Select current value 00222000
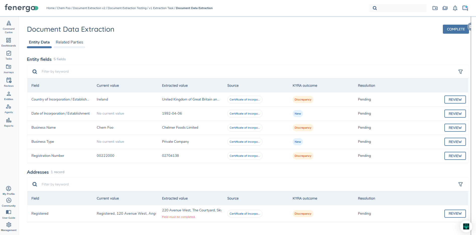Image resolution: width=476 pixels, height=235 pixels. [x=105, y=156]
